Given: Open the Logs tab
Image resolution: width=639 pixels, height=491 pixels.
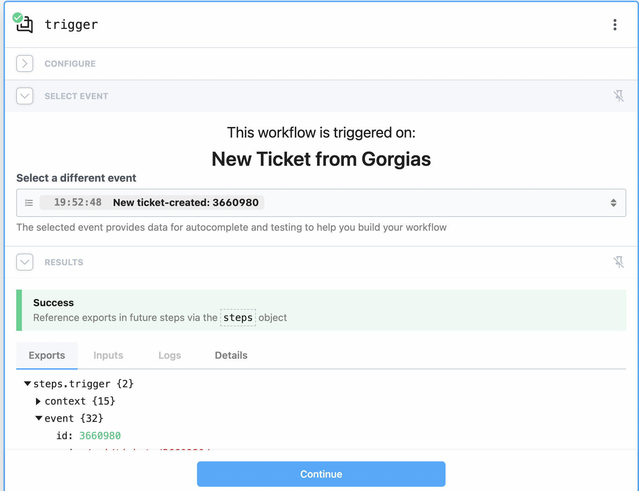Looking at the screenshot, I should coord(169,355).
